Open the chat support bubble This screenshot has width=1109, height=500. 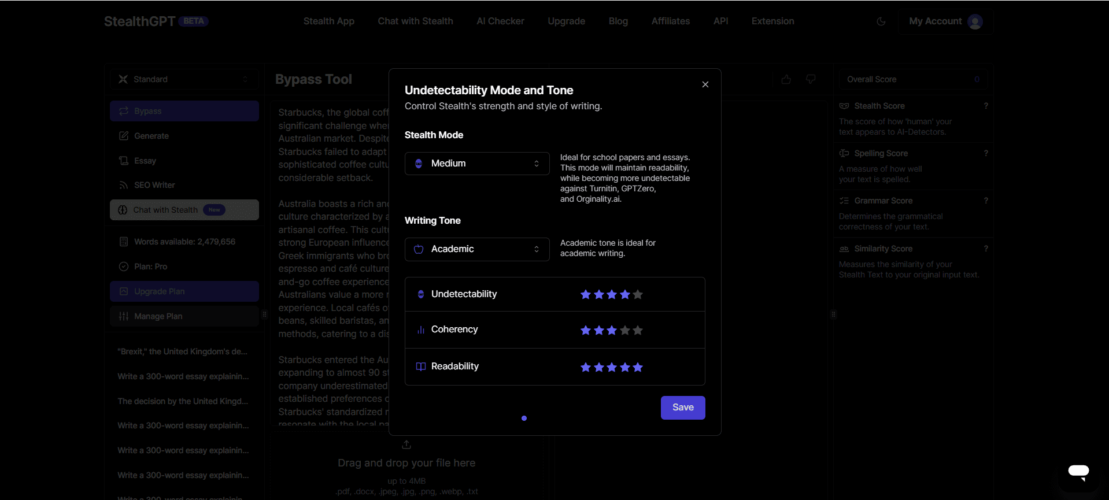tap(1078, 471)
